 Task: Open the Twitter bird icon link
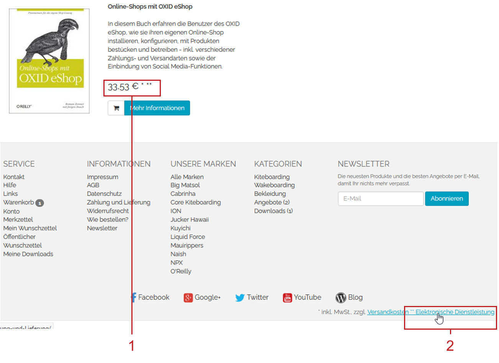(240, 298)
